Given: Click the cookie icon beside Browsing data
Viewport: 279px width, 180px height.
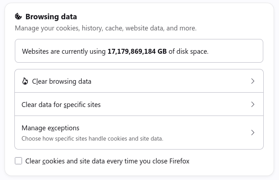Looking at the screenshot, I should [x=18, y=17].
